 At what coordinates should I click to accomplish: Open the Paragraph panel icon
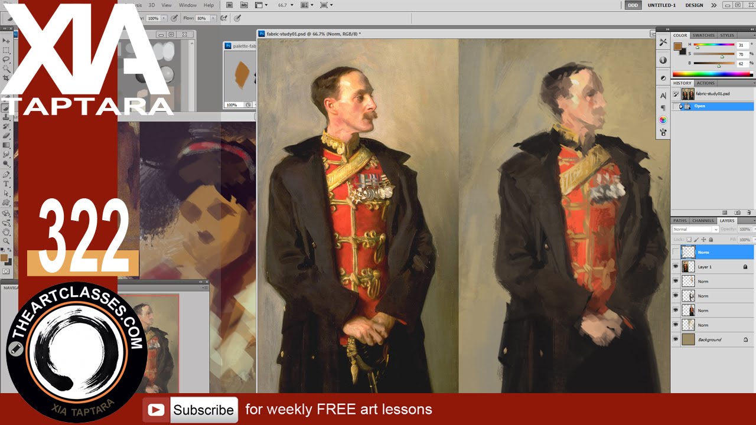(x=663, y=107)
